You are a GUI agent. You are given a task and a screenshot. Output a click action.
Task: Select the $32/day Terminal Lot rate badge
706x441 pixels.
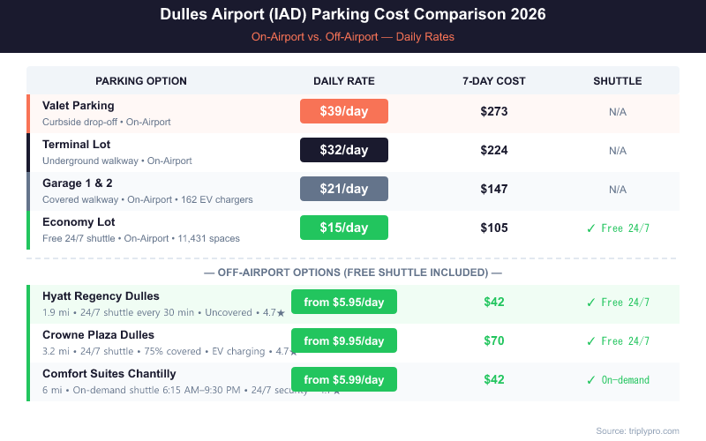pos(344,150)
